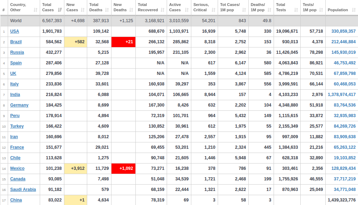Click the Chile country link
The height and width of the screenshot is (205, 358).
click(15, 158)
